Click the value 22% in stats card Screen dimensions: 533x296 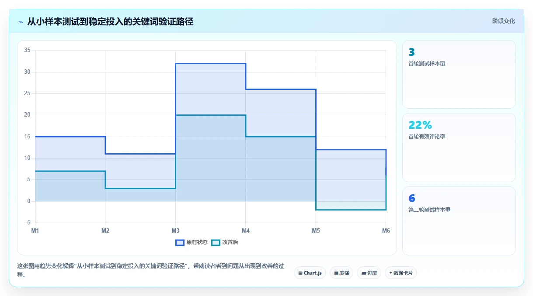(x=420, y=125)
